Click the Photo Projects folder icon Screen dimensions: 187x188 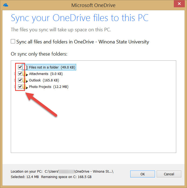(26, 87)
